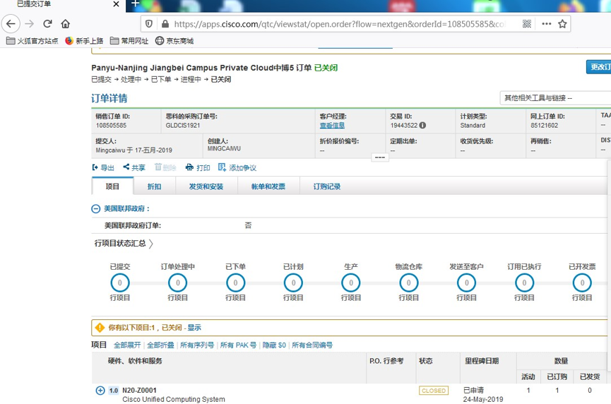Open page actions three-dot menu

click(x=546, y=24)
